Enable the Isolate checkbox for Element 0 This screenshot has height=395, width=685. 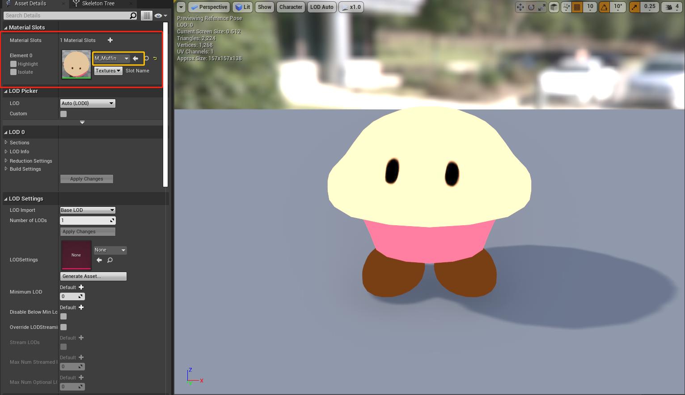[x=13, y=72]
